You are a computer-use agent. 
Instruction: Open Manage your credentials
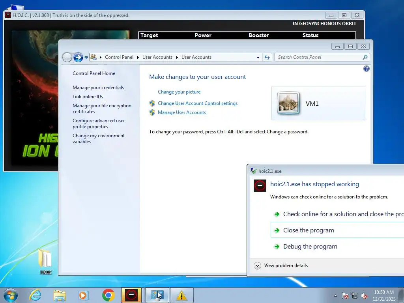tap(98, 88)
